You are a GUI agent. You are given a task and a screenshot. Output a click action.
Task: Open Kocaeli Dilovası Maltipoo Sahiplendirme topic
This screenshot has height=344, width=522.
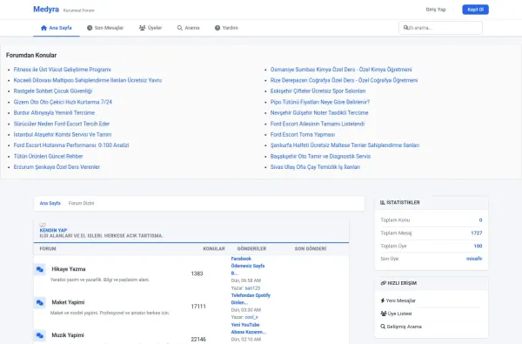(88, 80)
